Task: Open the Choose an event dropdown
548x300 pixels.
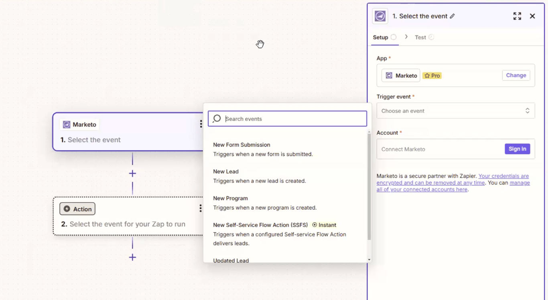Action: pyautogui.click(x=455, y=111)
